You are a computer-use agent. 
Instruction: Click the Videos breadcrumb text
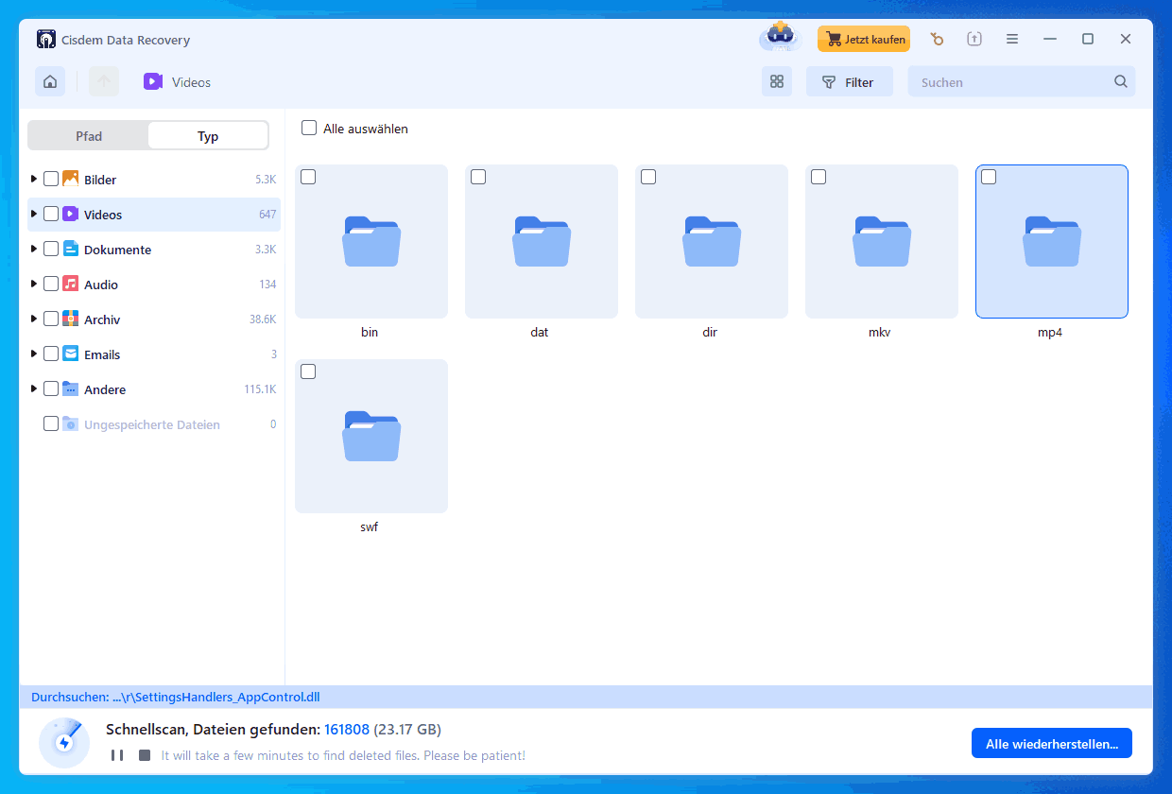point(192,82)
